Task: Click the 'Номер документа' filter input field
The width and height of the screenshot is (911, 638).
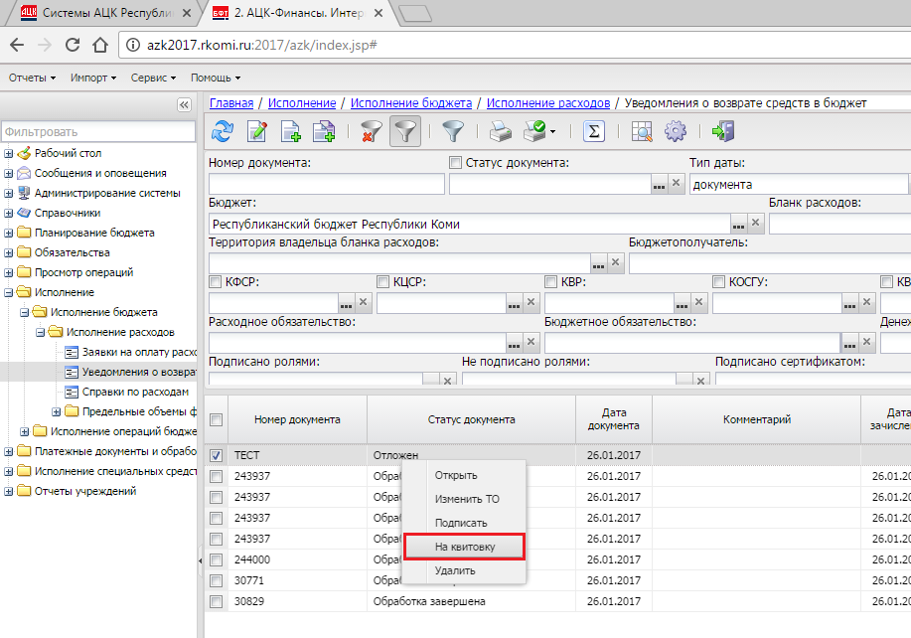Action: tap(326, 184)
